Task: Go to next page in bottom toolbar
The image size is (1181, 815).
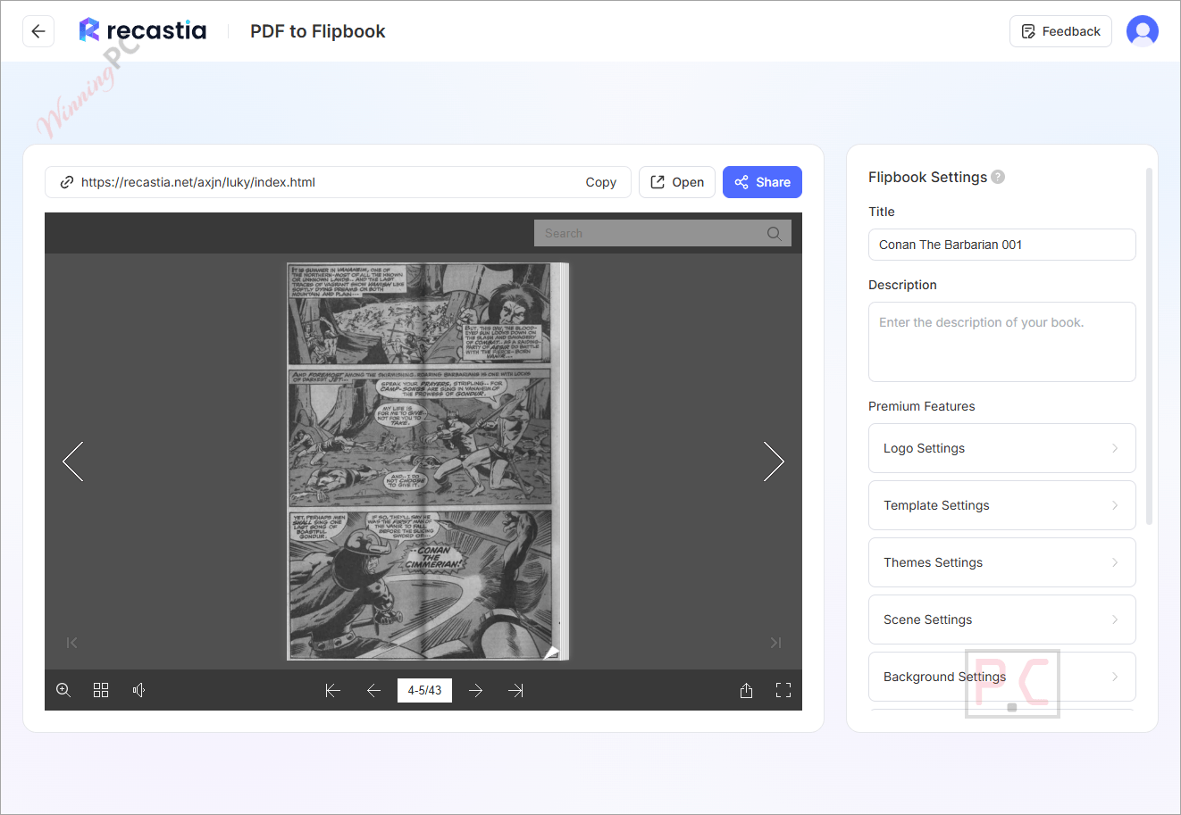Action: pos(475,690)
